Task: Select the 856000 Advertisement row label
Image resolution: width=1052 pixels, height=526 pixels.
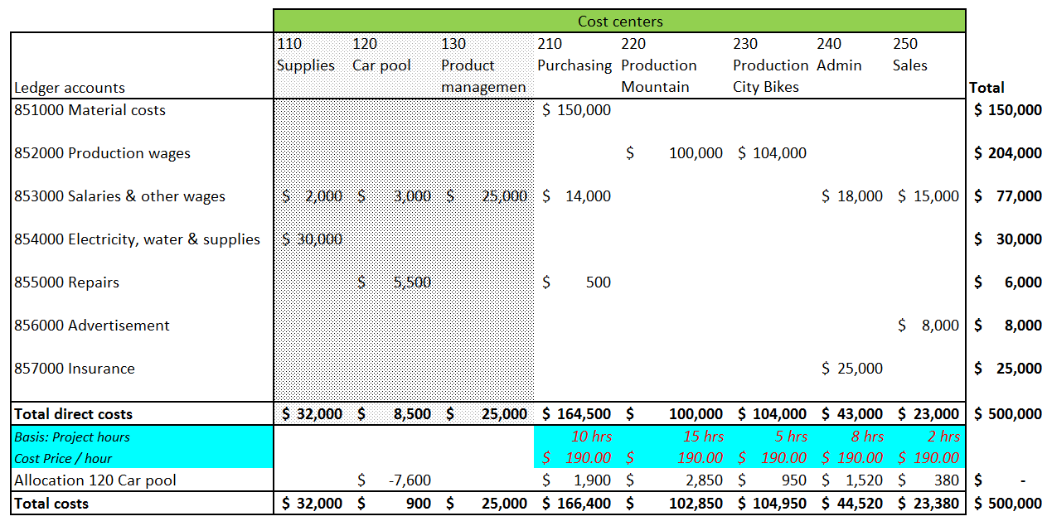Action: click(x=92, y=326)
